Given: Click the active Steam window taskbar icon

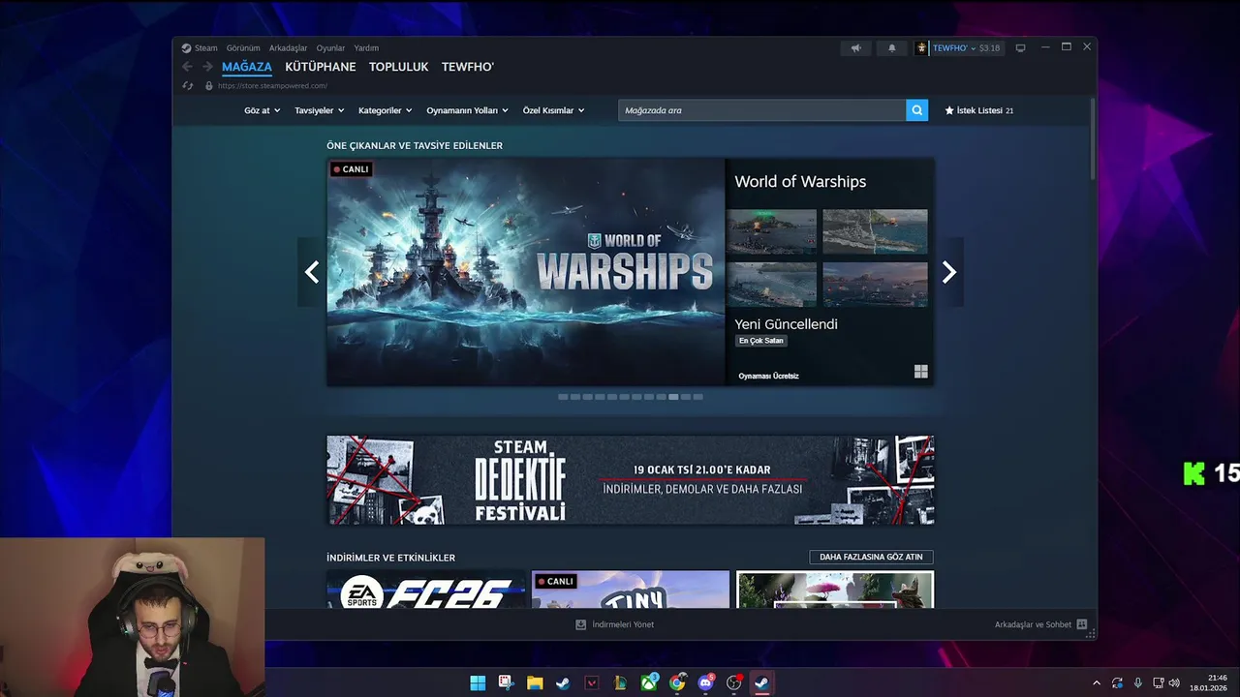Looking at the screenshot, I should [x=762, y=682].
